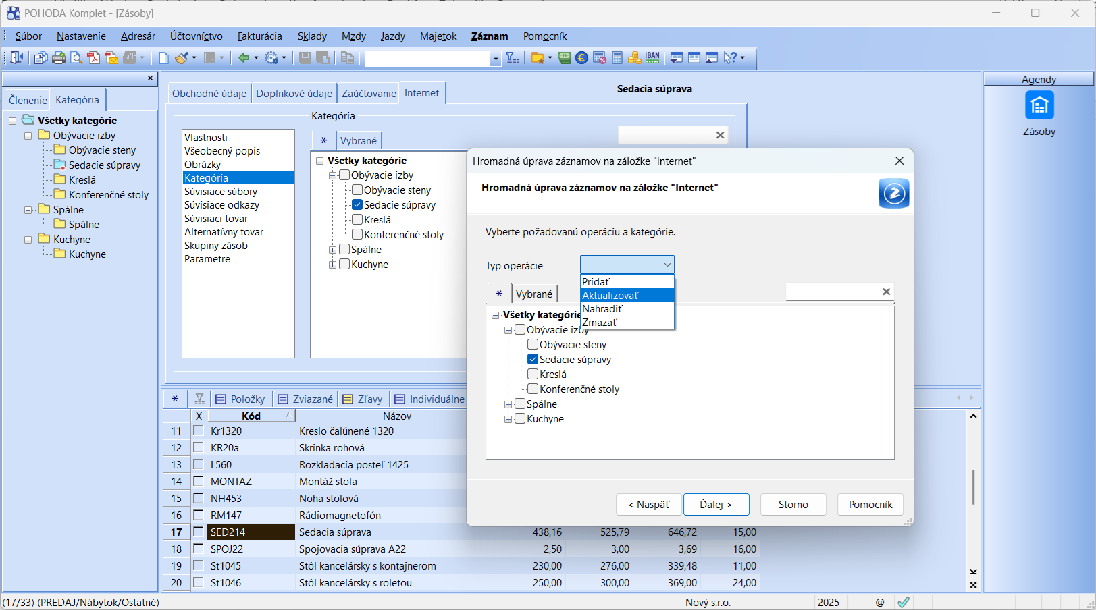The height and width of the screenshot is (610, 1096).
Task: Click the Ďalej > button
Action: coord(716,505)
